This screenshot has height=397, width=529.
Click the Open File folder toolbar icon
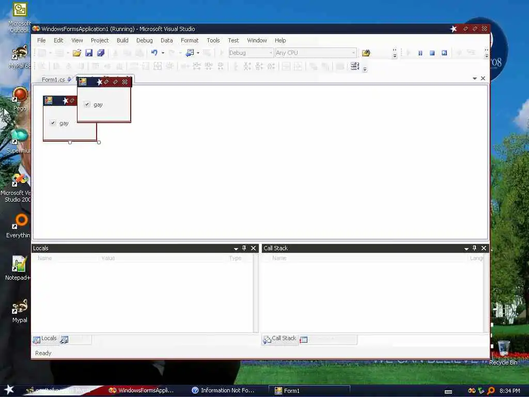click(x=77, y=53)
